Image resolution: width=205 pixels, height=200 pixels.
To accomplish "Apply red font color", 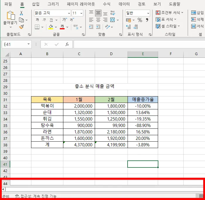I will coord(62,27).
